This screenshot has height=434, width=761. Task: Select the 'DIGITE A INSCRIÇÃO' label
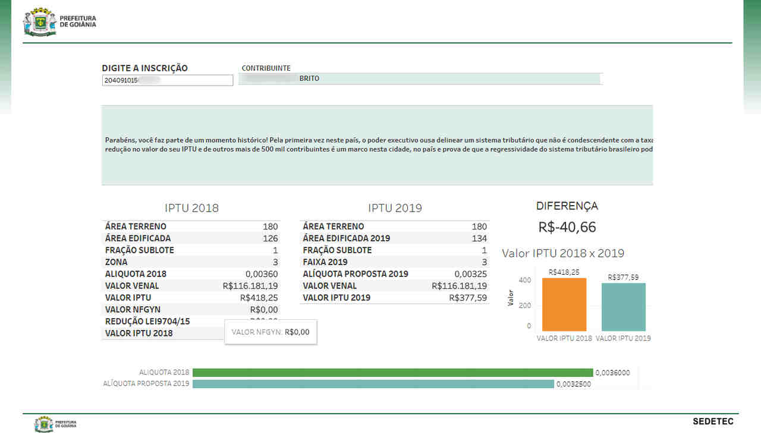coord(144,68)
